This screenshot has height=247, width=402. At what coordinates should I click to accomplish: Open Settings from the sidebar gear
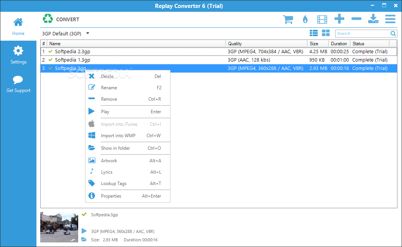point(18,55)
